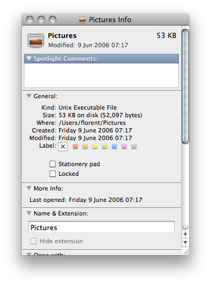Collapse the General section triangle
Screen dimensions: 211x285
(29, 96)
